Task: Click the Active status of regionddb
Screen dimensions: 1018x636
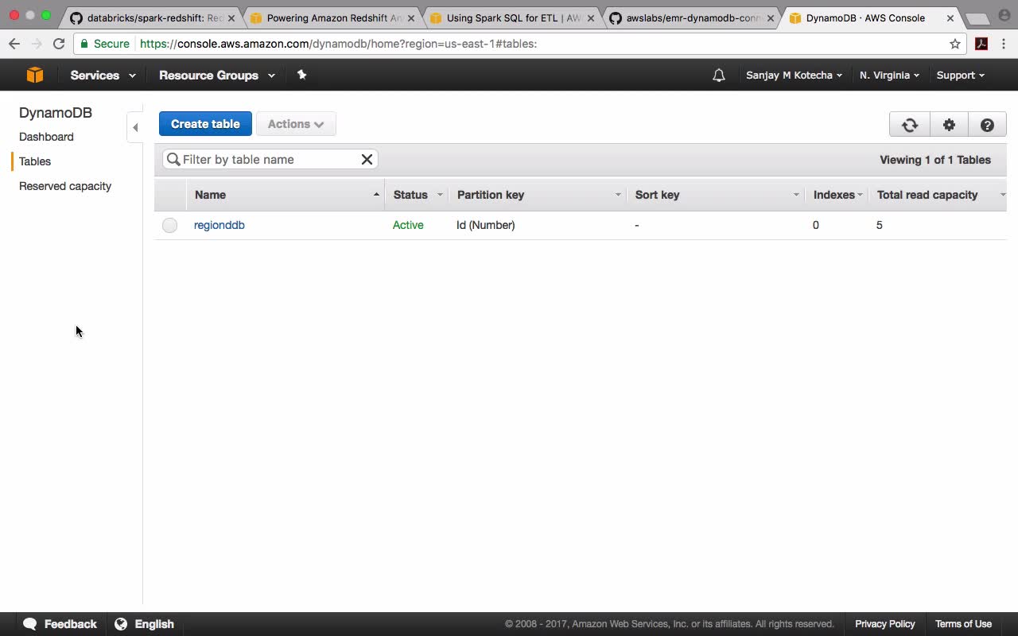Action: [408, 225]
